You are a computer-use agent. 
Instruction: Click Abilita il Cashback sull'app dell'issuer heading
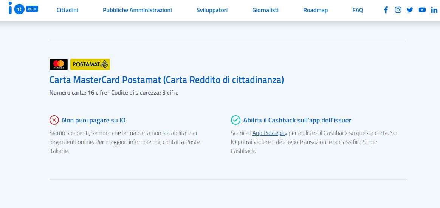297,121
